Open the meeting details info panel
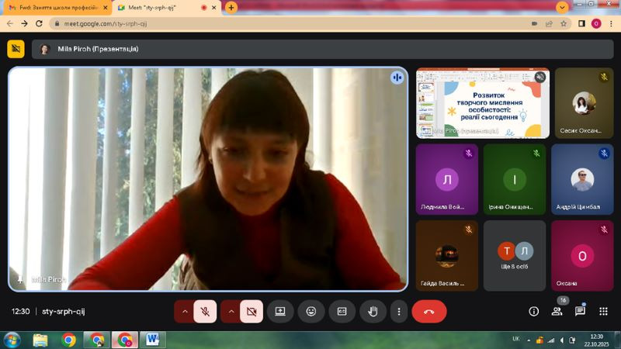The height and width of the screenshot is (349, 621). point(533,311)
